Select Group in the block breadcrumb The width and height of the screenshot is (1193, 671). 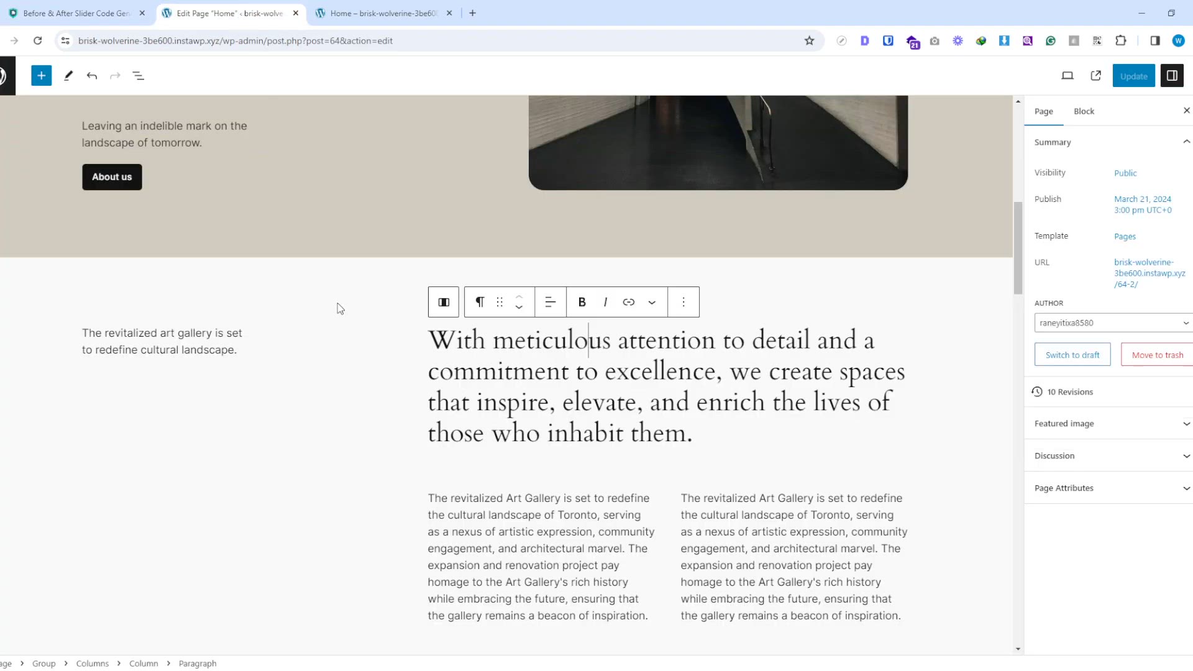(x=43, y=664)
